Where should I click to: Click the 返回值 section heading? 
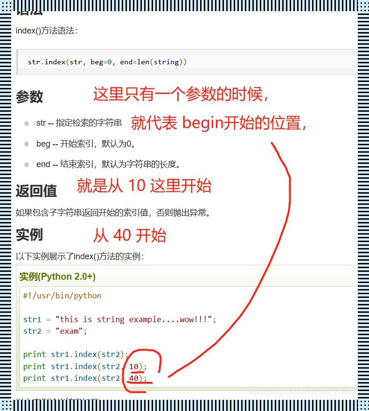coord(36,190)
